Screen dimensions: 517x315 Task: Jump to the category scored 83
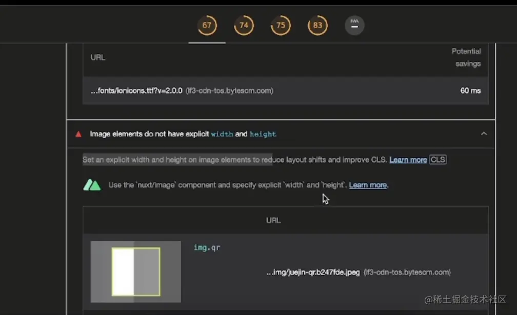pyautogui.click(x=317, y=25)
